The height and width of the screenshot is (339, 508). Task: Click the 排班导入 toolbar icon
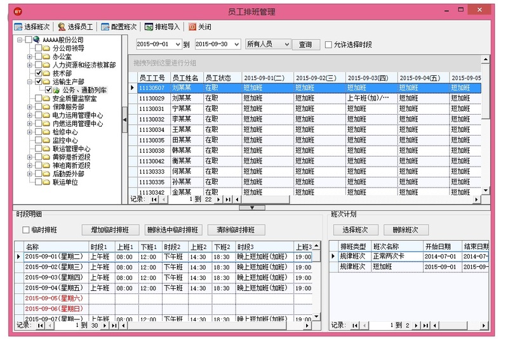pyautogui.click(x=149, y=27)
